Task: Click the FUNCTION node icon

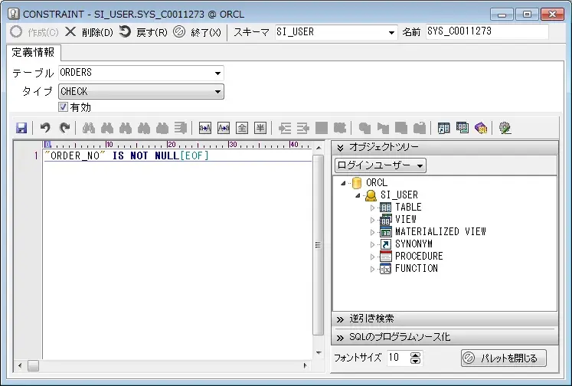Action: [x=386, y=269]
